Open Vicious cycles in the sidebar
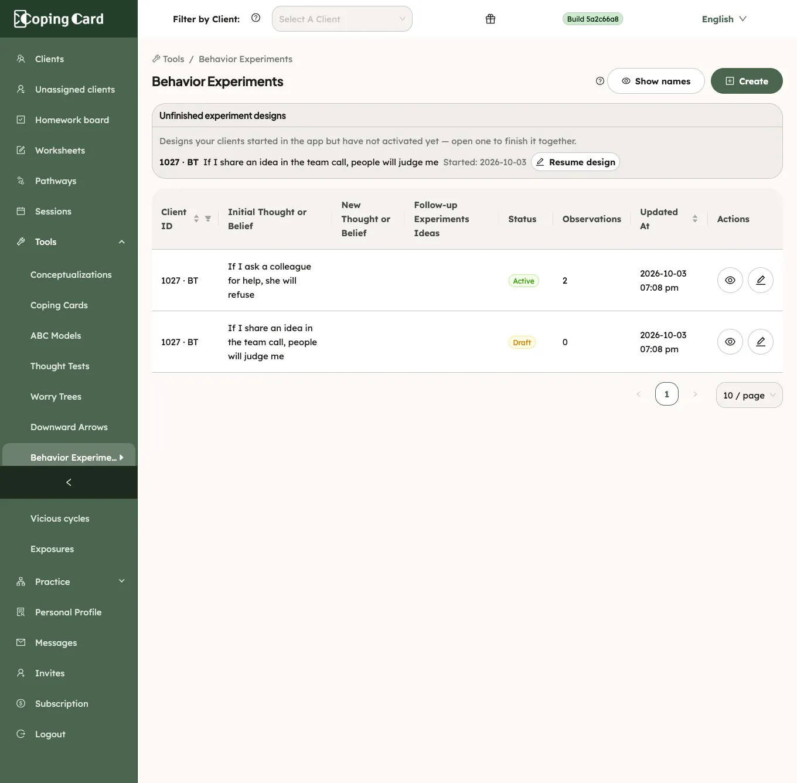Screen dimensions: 797x783 click(69, 518)
